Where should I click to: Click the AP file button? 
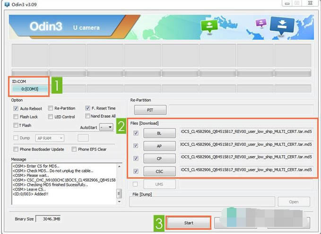pyautogui.click(x=159, y=146)
